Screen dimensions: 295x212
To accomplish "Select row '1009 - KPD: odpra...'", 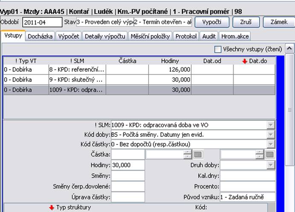I will click(139, 90).
